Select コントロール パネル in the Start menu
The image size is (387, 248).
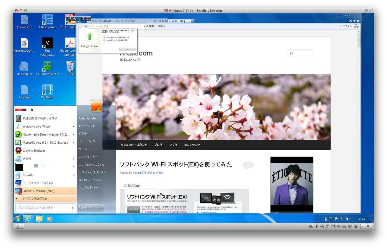91,165
